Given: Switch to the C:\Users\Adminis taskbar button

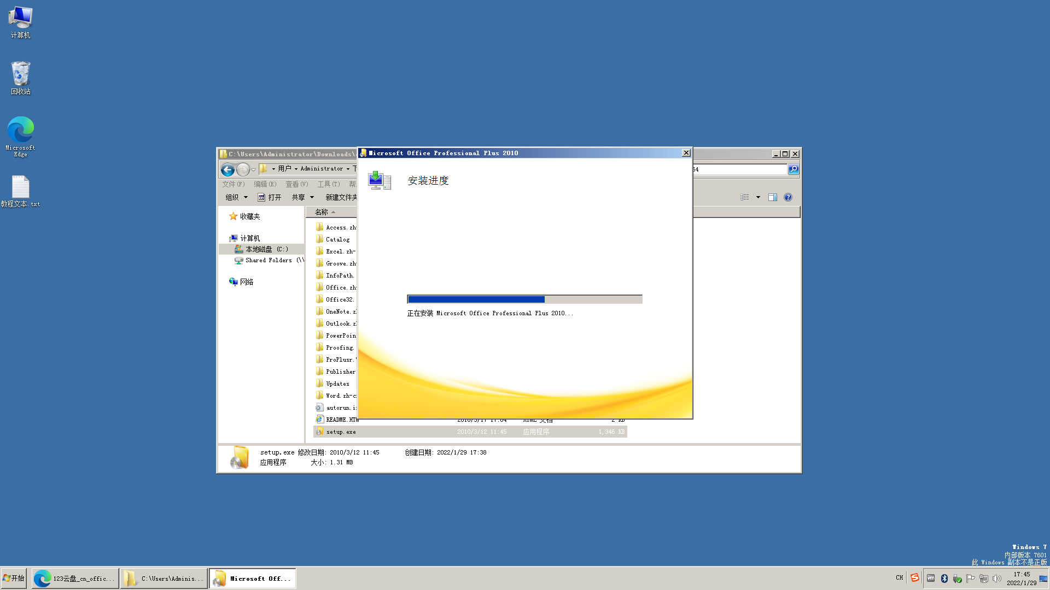Looking at the screenshot, I should point(164,579).
